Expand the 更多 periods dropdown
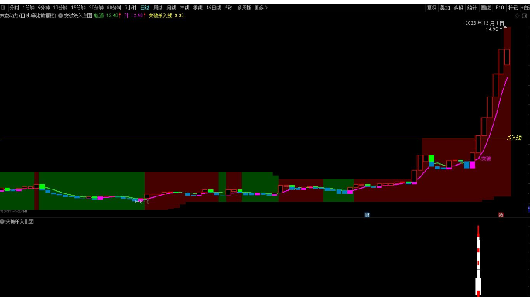Viewport: 530px width, 297px height. point(261,8)
